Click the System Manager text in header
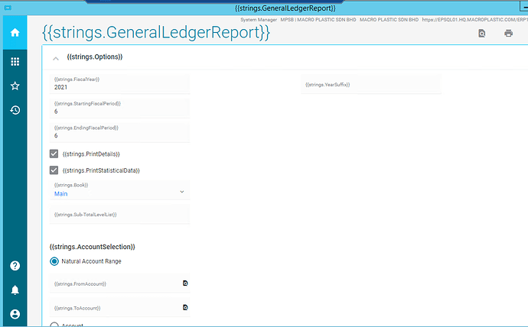 tap(259, 20)
